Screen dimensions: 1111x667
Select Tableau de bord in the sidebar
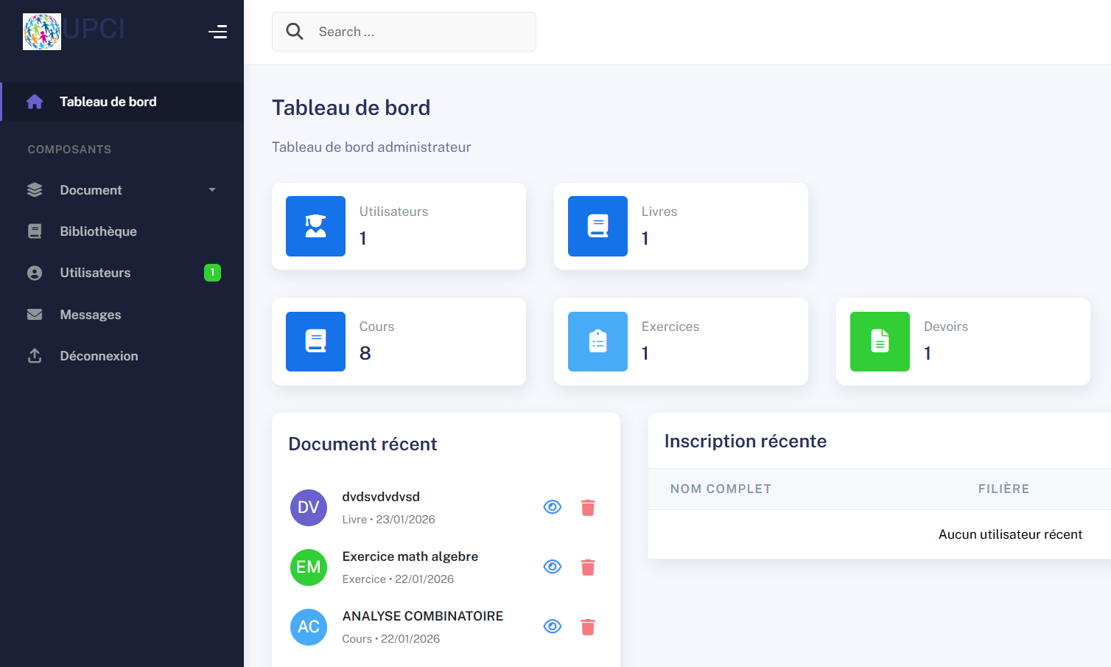coord(108,101)
